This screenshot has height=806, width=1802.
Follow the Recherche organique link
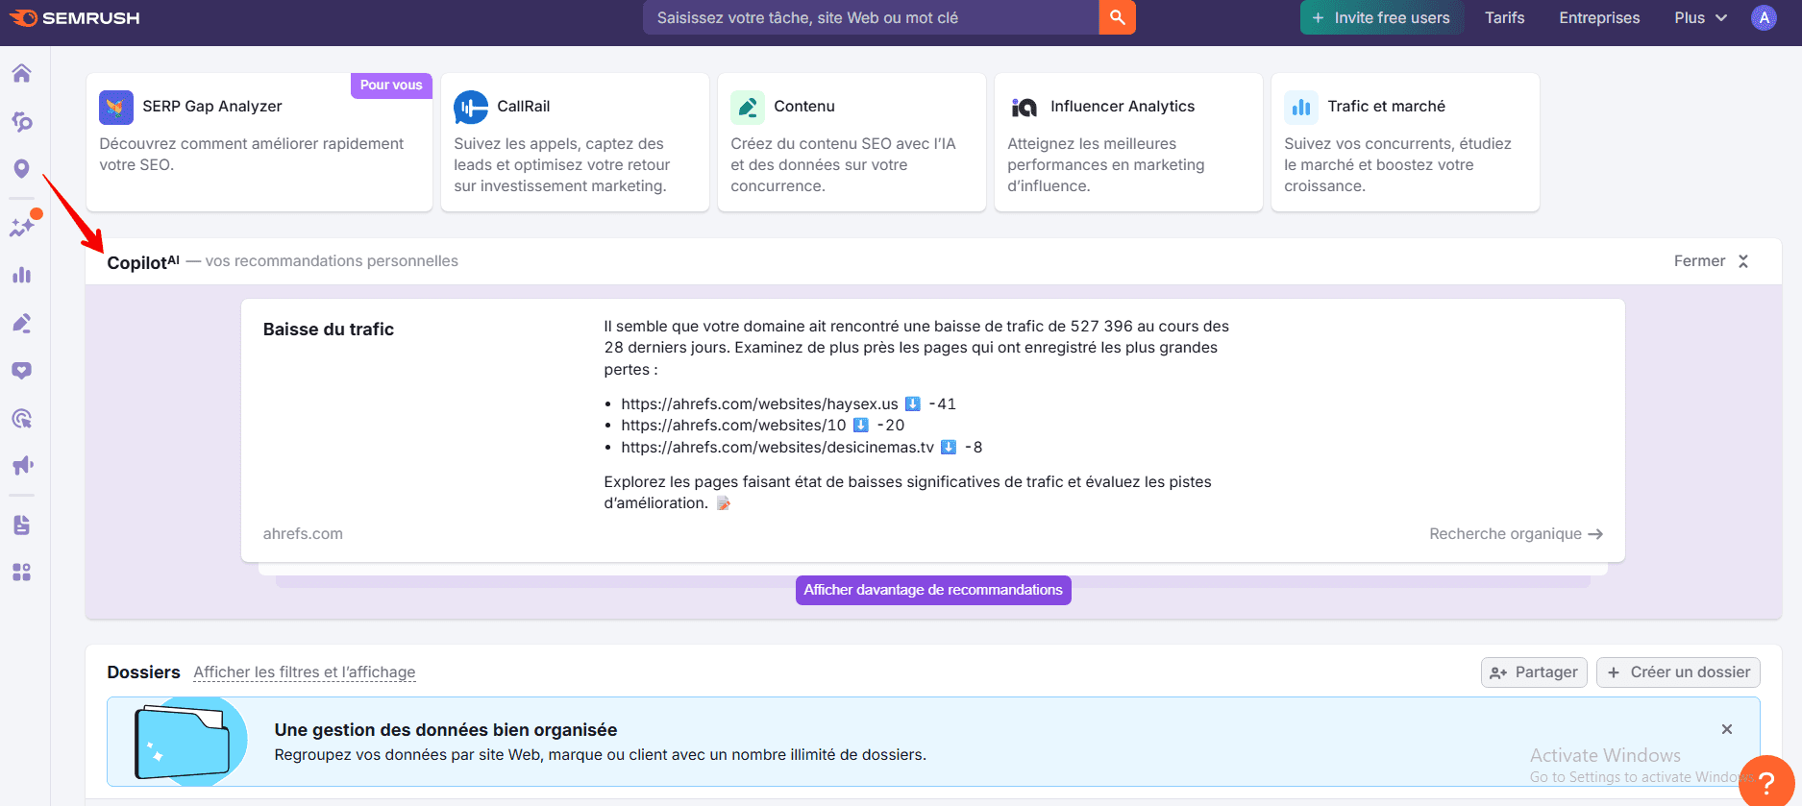point(1516,534)
